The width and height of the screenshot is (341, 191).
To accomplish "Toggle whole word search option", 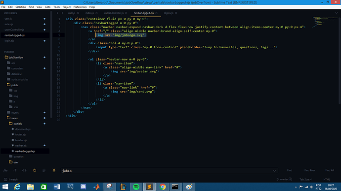I will (24, 170).
